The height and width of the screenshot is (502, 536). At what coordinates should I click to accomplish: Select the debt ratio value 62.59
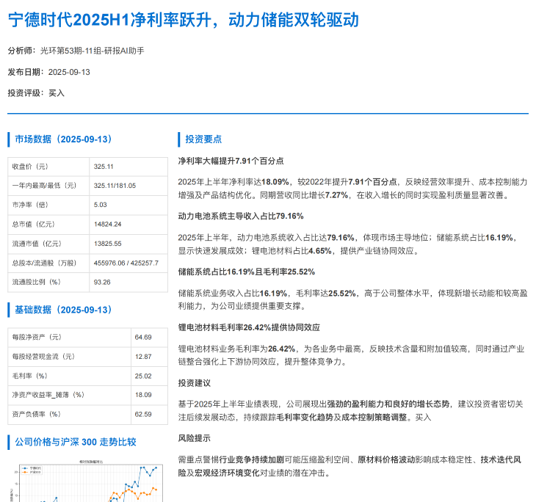(x=143, y=415)
